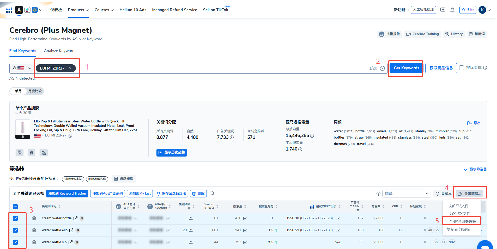The width and height of the screenshot is (497, 249).
Task: Switch to the TikTok marketplace icon
Action: 27,10
